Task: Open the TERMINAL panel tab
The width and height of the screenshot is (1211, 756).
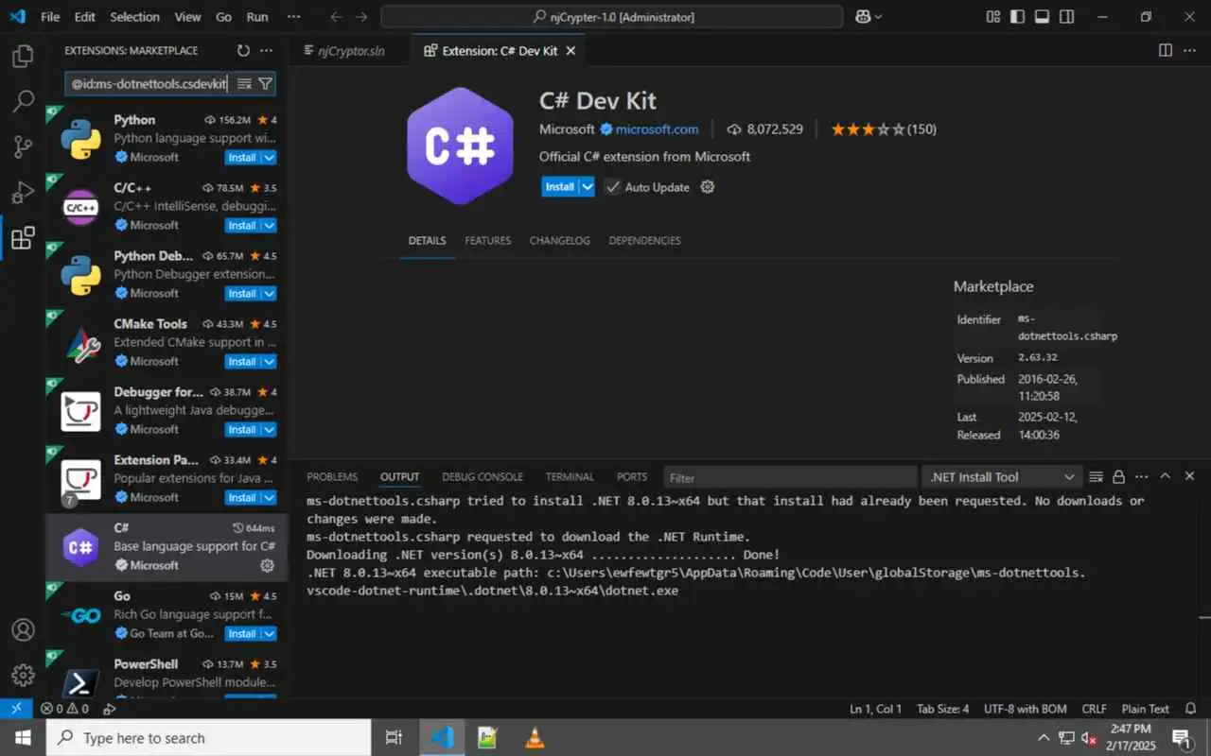Action: [x=570, y=477]
